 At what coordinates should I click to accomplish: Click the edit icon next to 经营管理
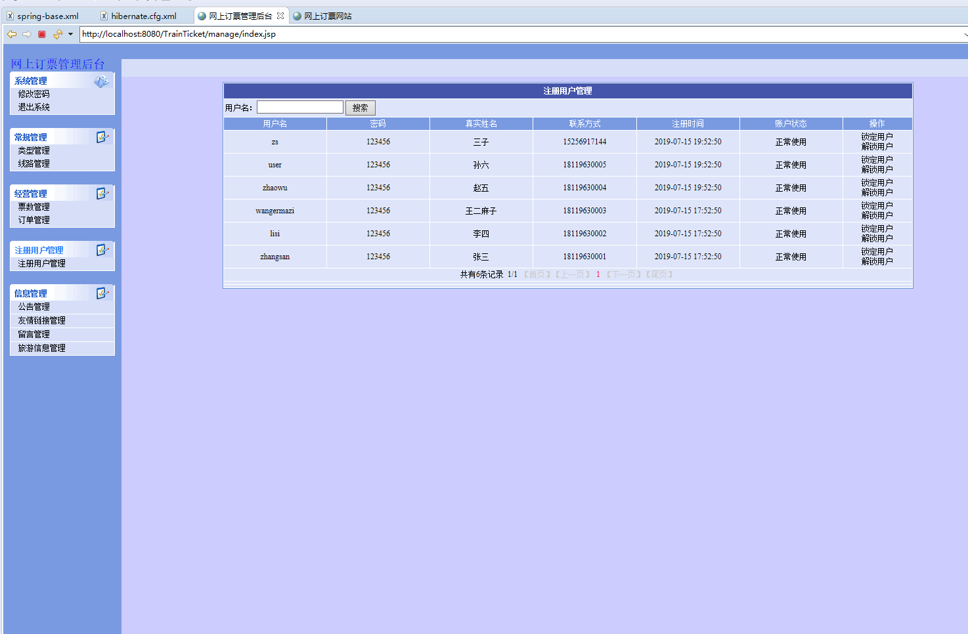point(102,194)
